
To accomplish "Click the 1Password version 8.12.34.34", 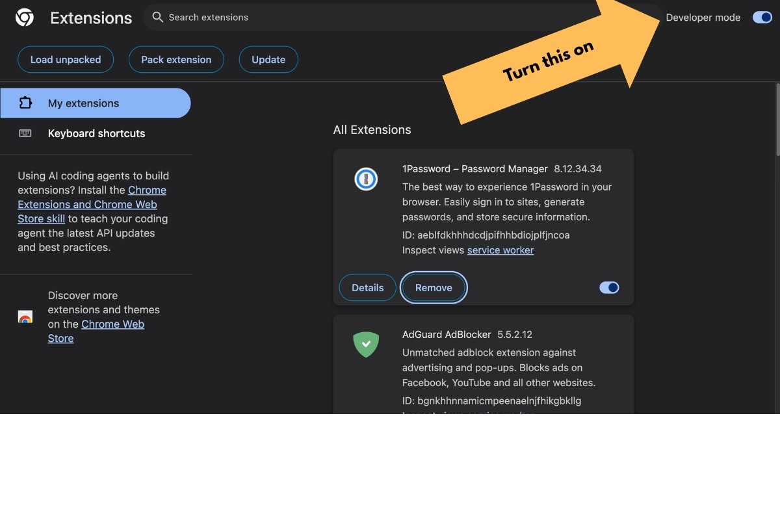I will point(578,169).
